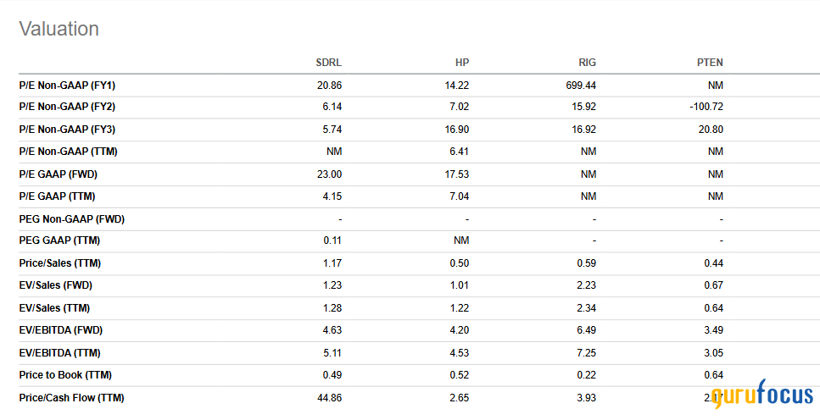Viewport: 820px width, 420px height.
Task: Click the HP column header
Action: [461, 63]
